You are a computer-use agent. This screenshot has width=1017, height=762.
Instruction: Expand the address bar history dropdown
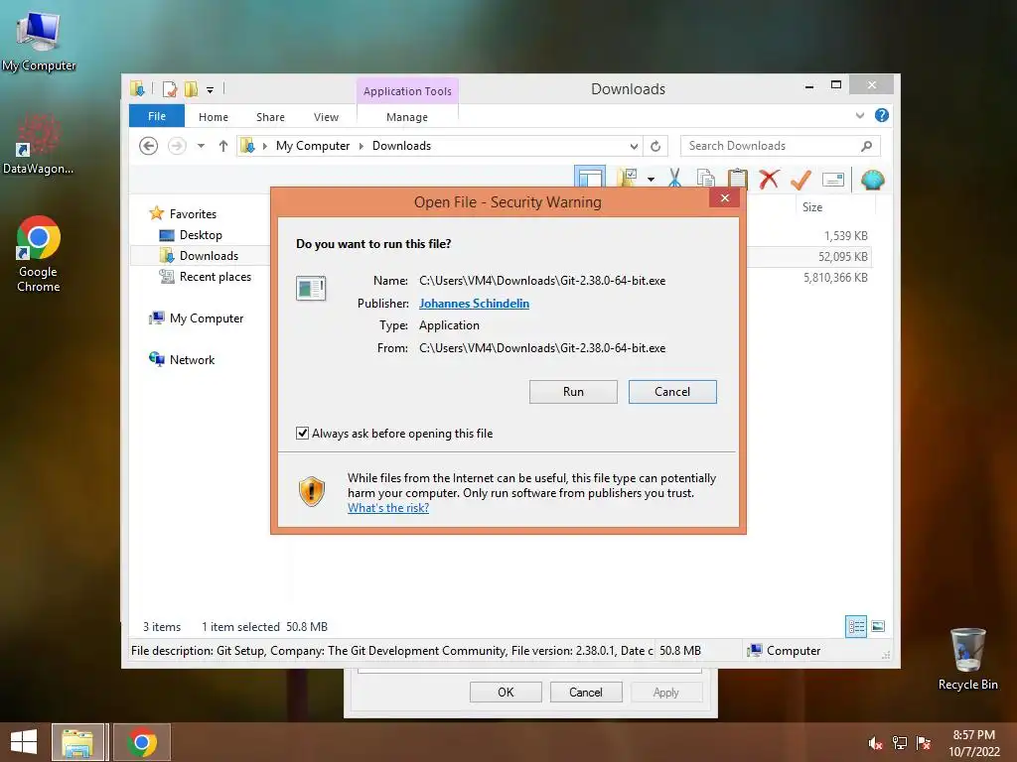pos(634,147)
